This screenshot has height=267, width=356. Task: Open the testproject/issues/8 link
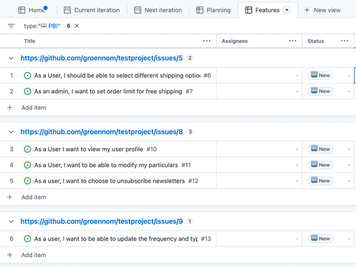pyautogui.click(x=102, y=132)
